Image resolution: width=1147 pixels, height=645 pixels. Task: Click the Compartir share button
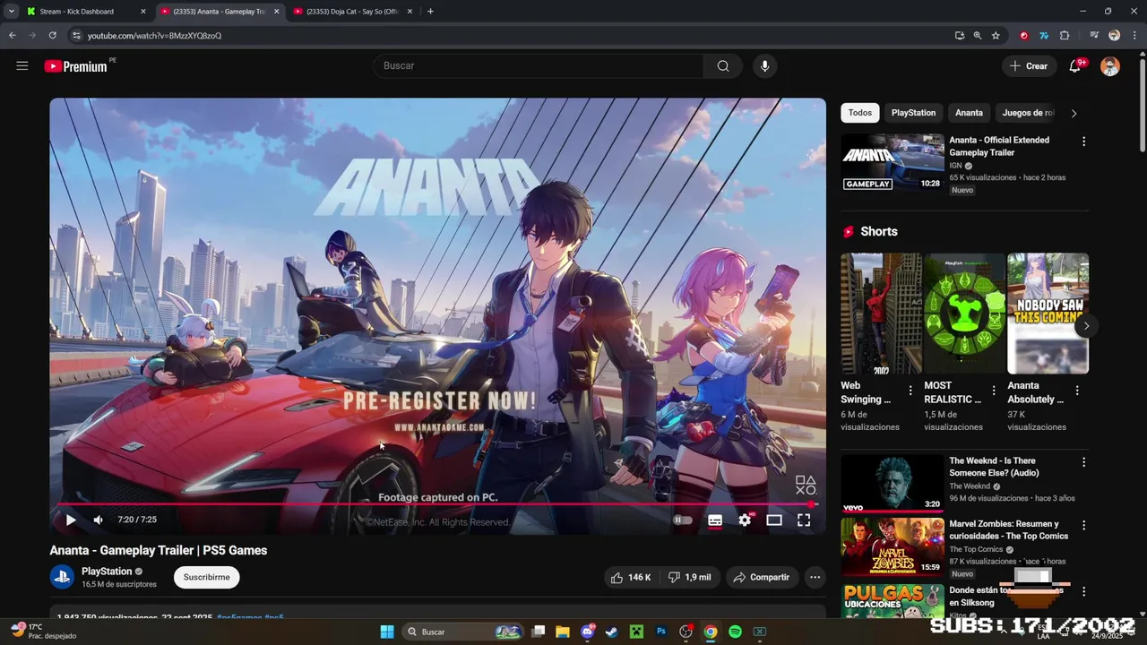click(762, 578)
